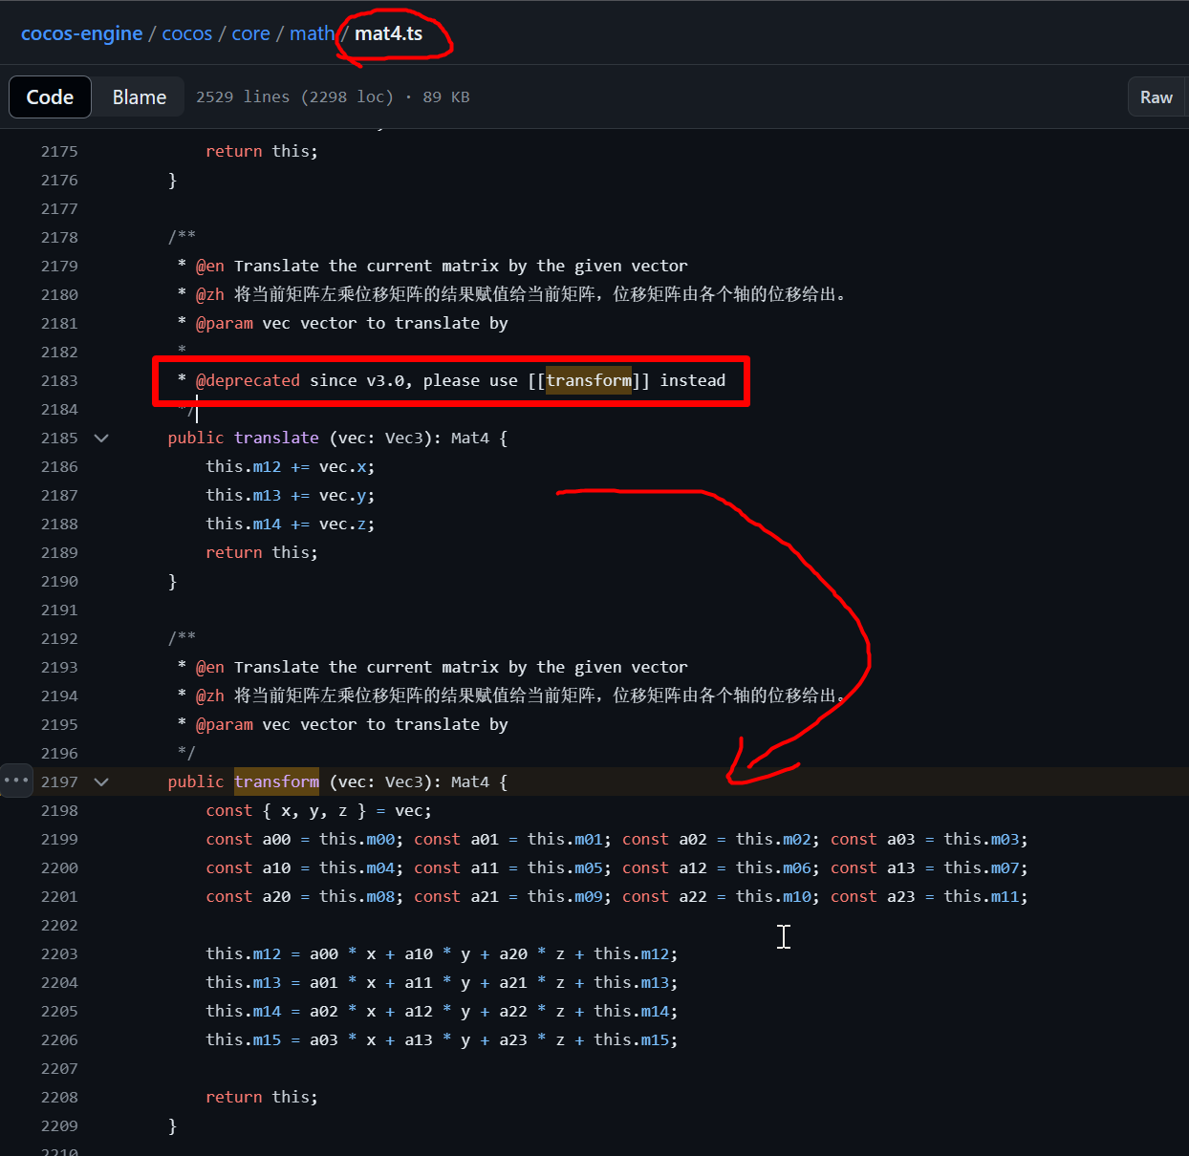
Task: Click 'const a23 = this.m11;' declaration
Action: [929, 896]
